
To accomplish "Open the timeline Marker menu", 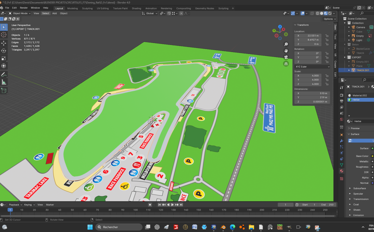I will (x=50, y=205).
